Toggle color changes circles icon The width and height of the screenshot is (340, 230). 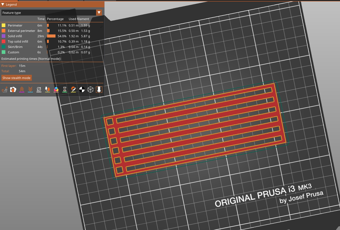pyautogui.click(x=56, y=90)
